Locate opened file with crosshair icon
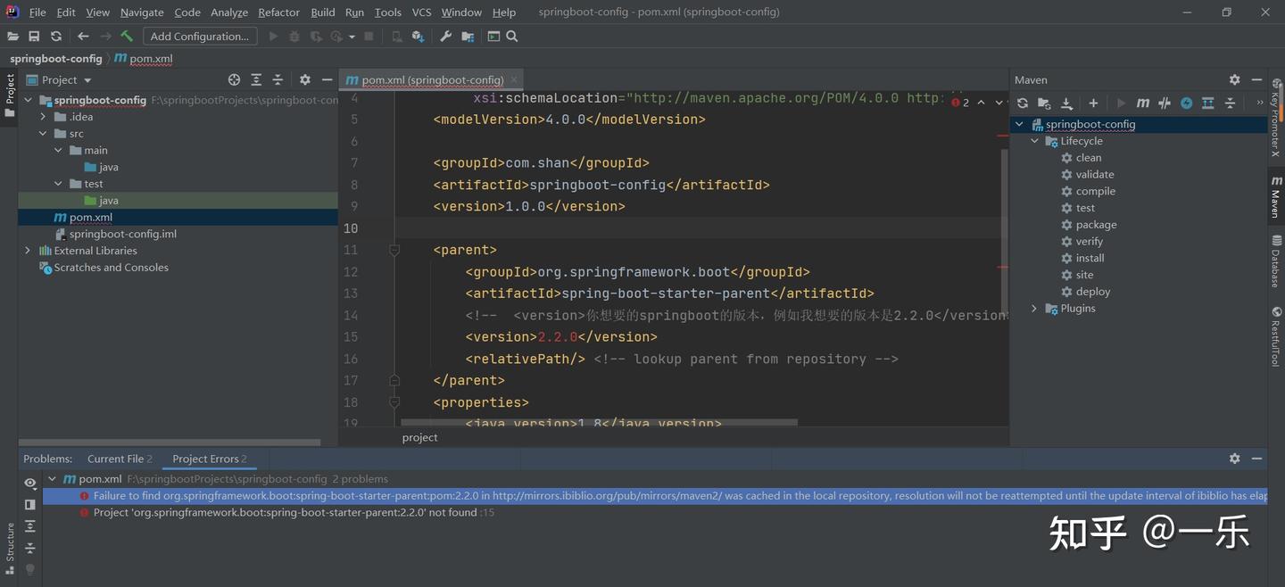The height and width of the screenshot is (587, 1285). coord(234,79)
